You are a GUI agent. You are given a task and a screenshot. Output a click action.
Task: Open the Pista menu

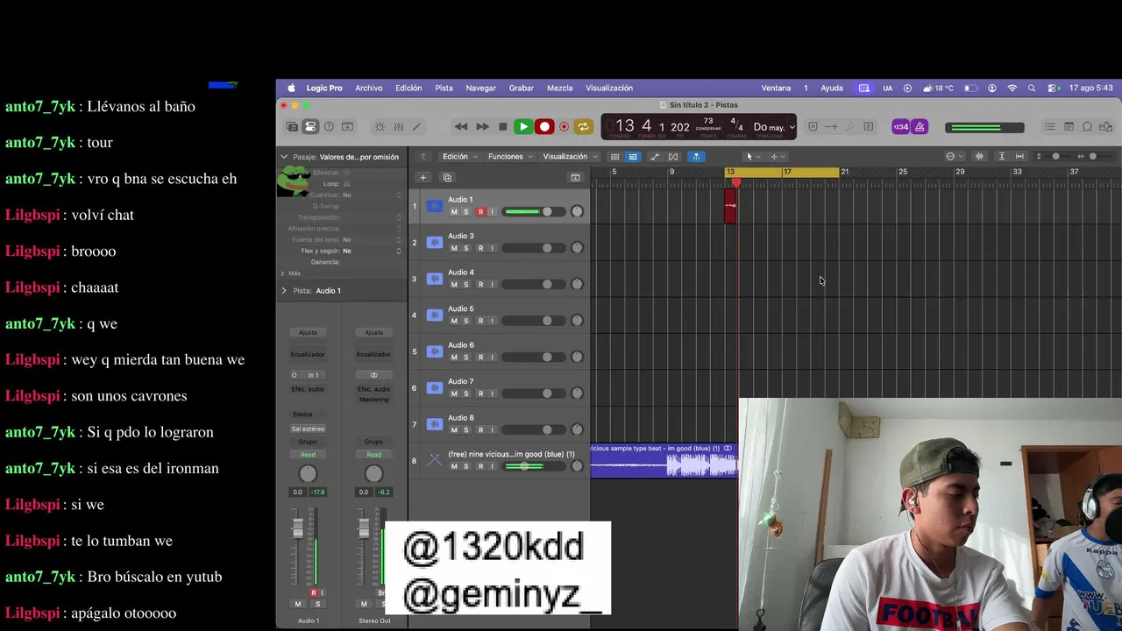click(444, 88)
